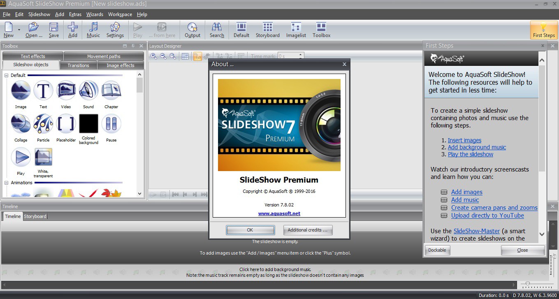559x299 pixels.
Task: Create a new slideshow with New icon
Action: (x=8, y=30)
